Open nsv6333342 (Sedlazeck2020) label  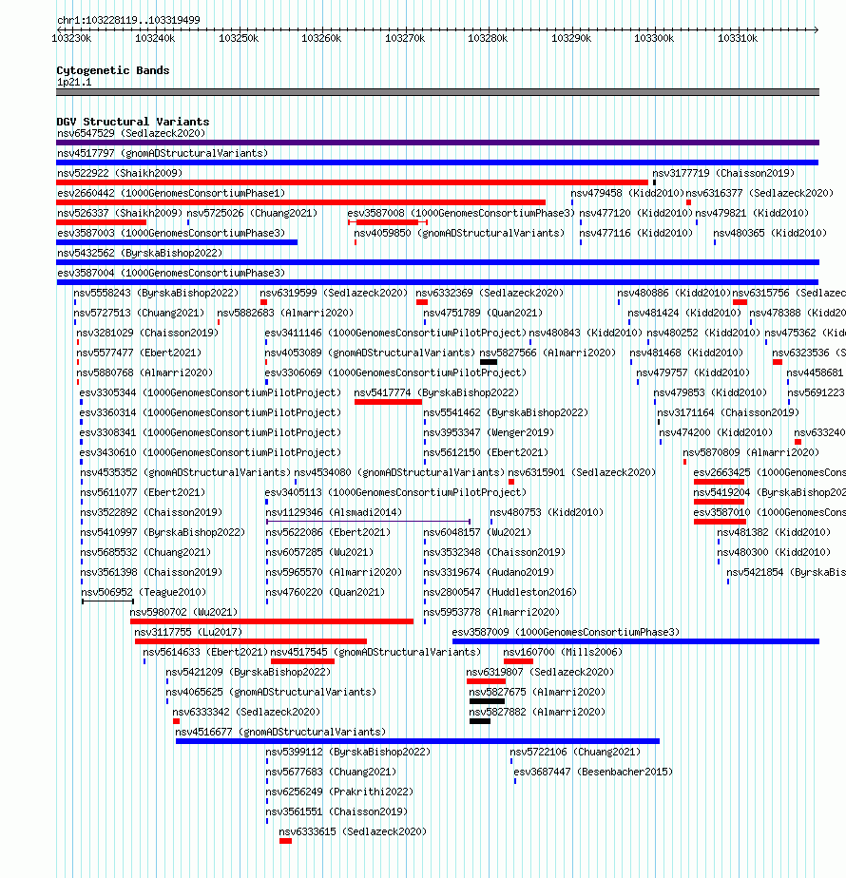[246, 713]
